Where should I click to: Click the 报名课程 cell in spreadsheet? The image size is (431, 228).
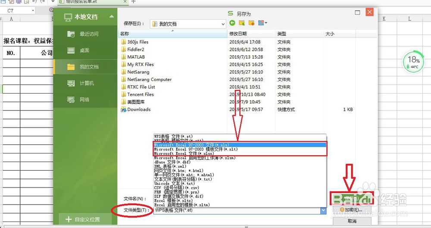coord(28,41)
